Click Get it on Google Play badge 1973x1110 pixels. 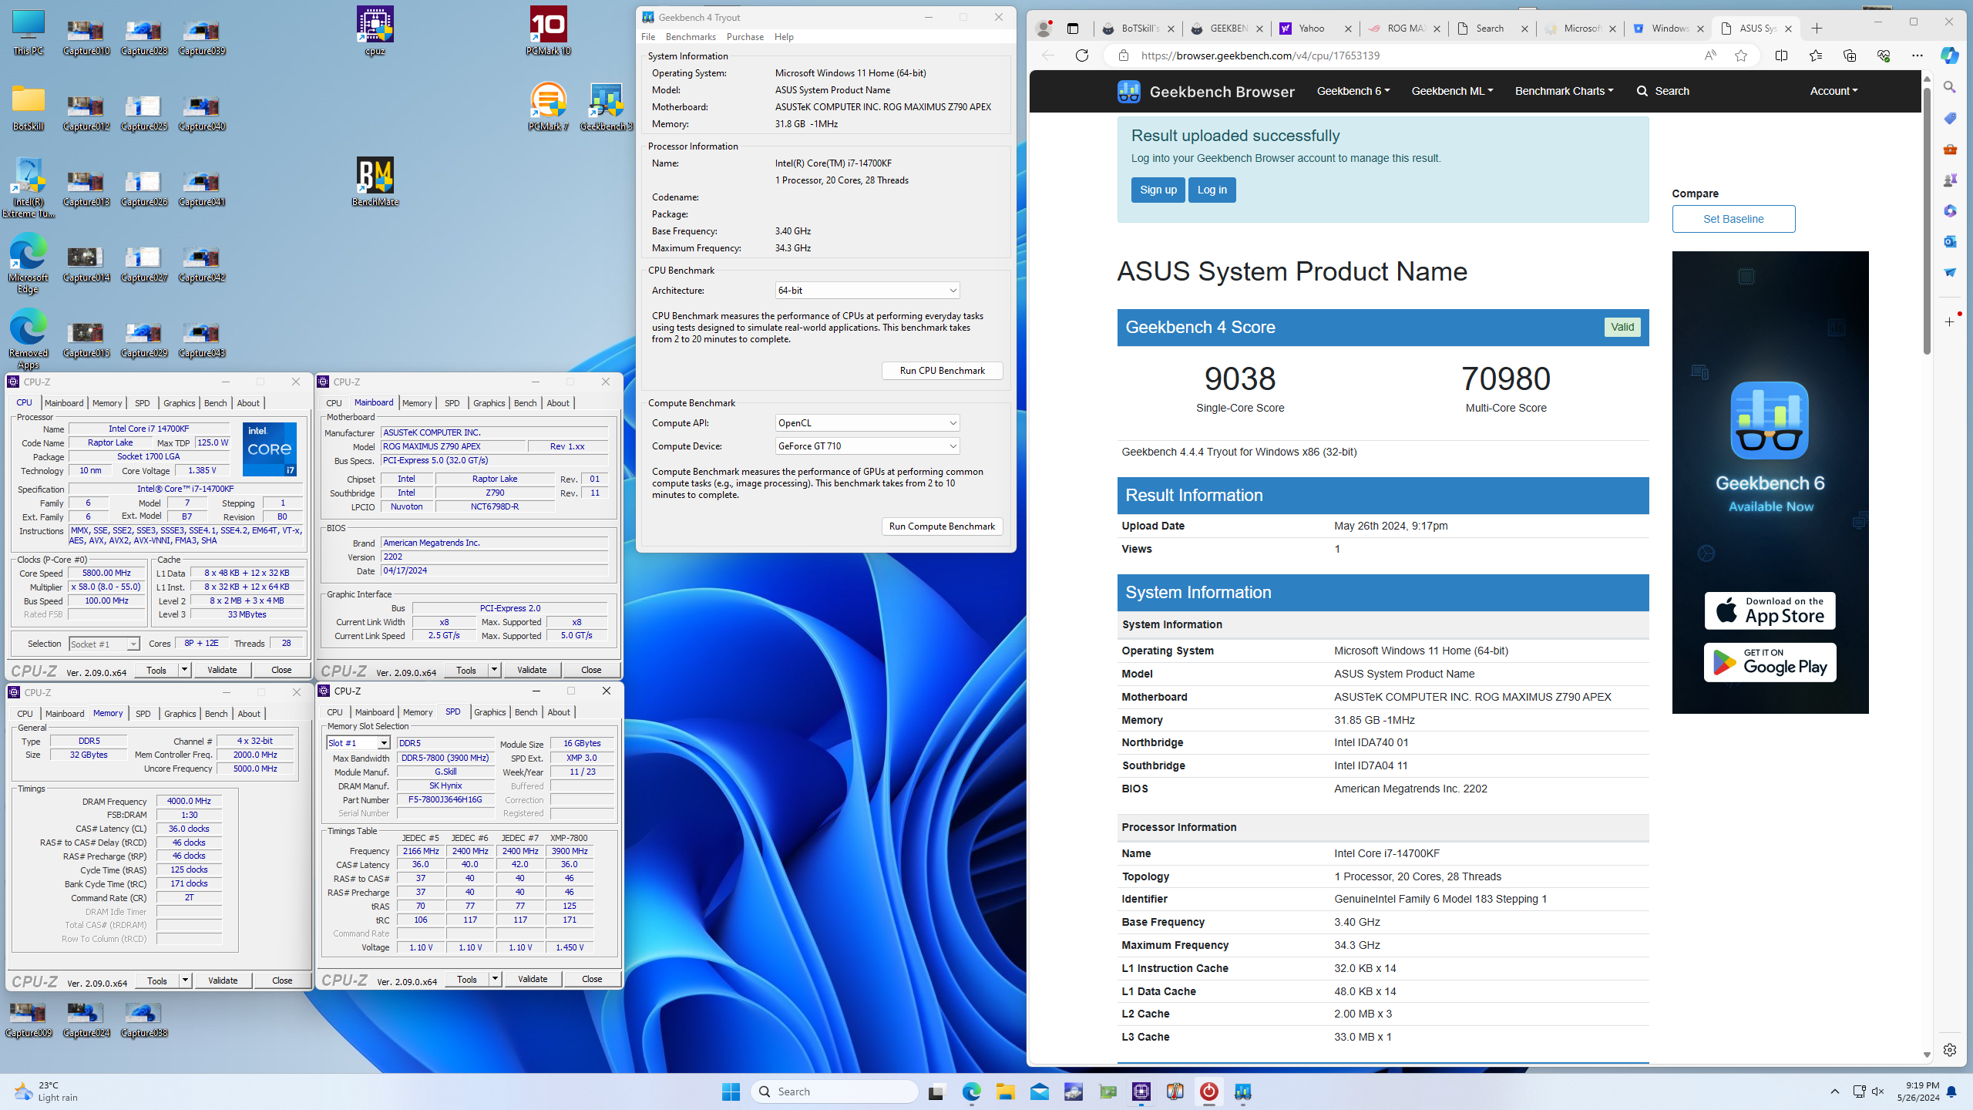tap(1770, 663)
